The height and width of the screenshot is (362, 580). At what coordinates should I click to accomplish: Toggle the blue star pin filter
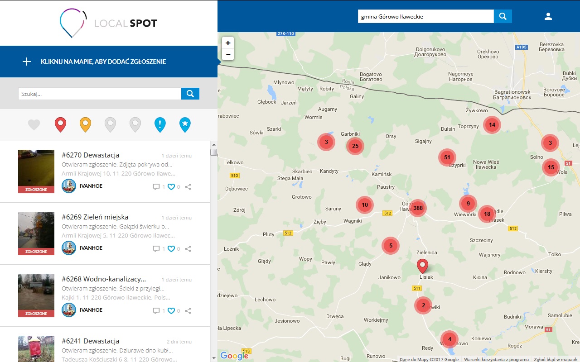185,124
